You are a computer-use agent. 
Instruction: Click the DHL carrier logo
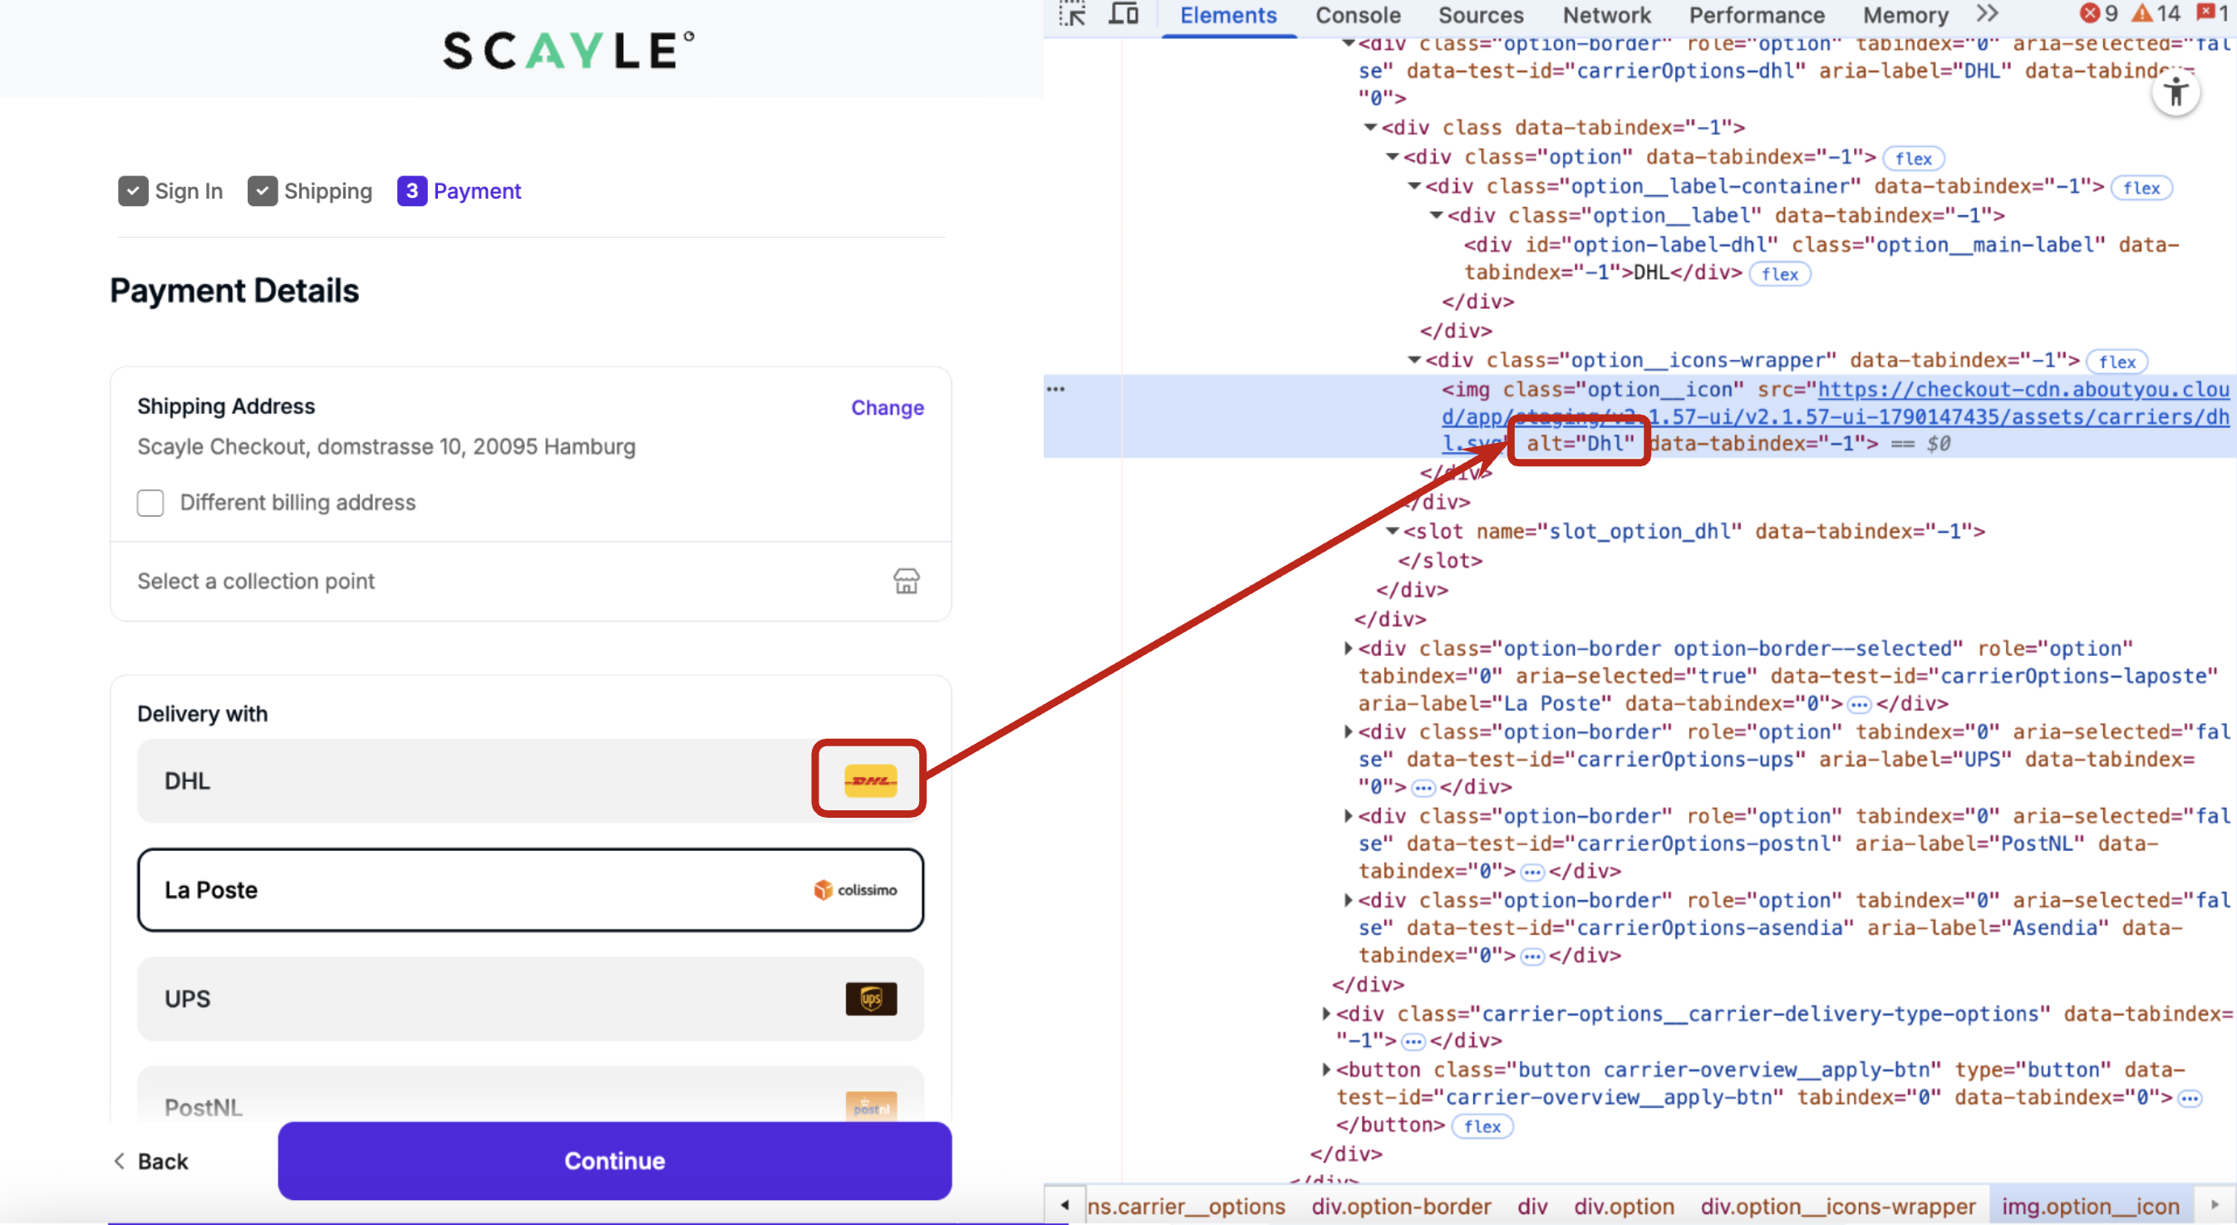tap(870, 780)
